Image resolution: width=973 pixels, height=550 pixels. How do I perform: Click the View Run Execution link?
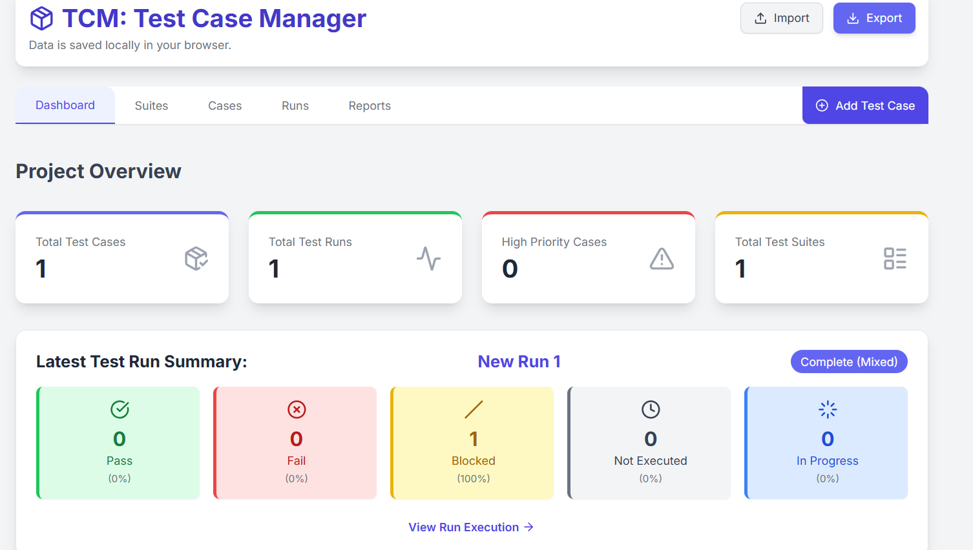pos(471,527)
